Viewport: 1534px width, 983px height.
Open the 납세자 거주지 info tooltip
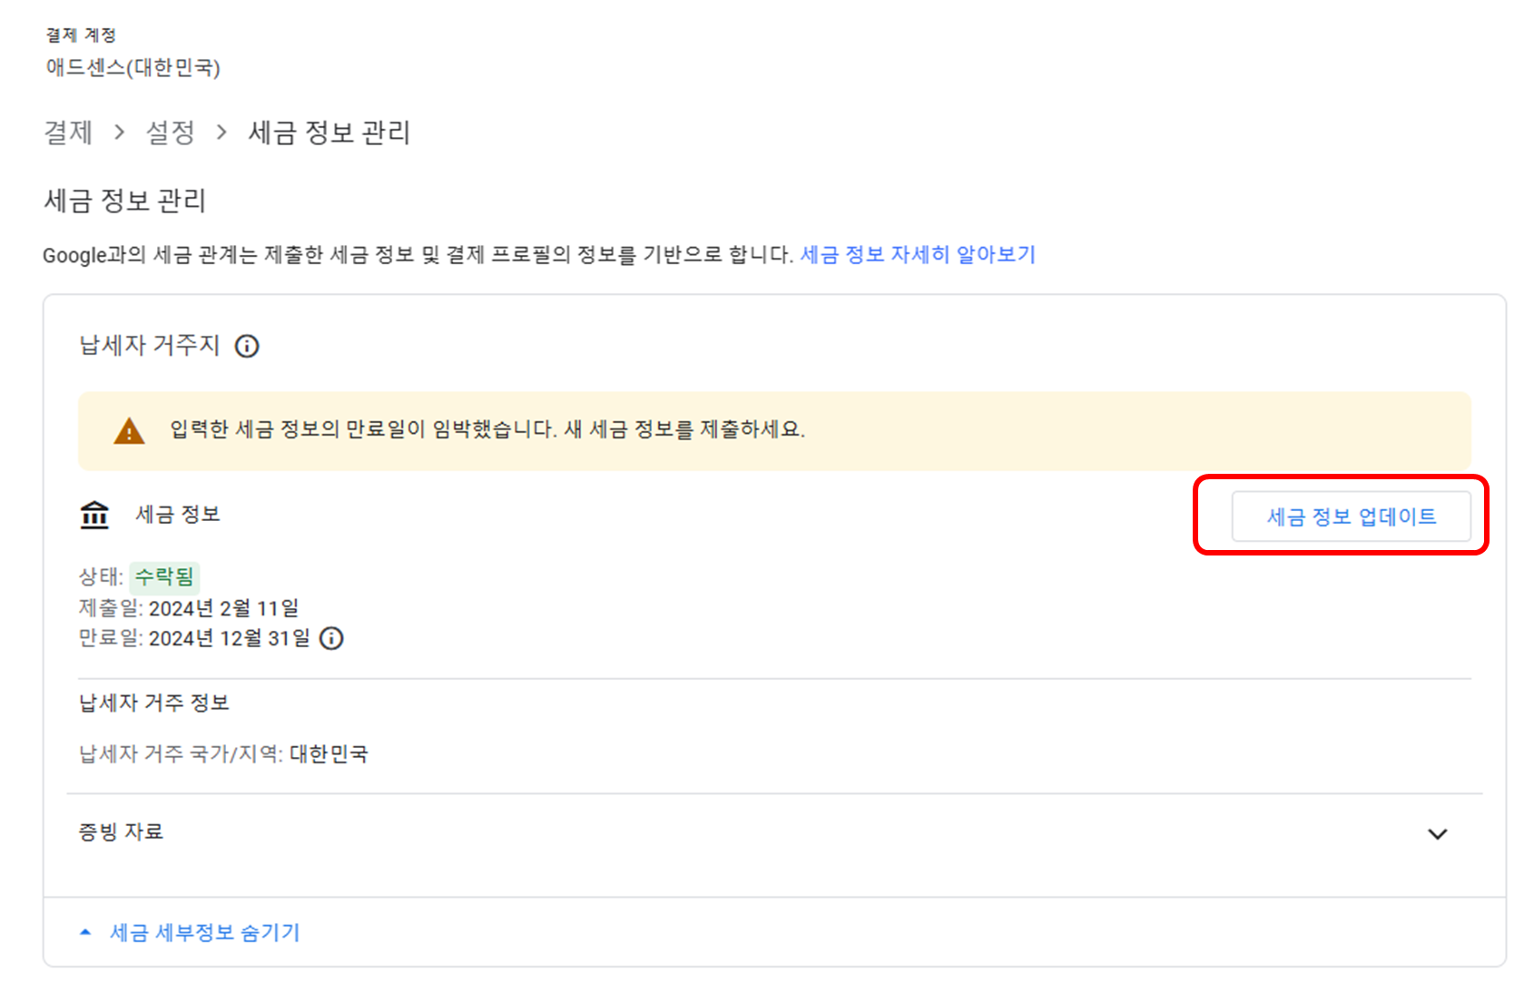pos(247,346)
